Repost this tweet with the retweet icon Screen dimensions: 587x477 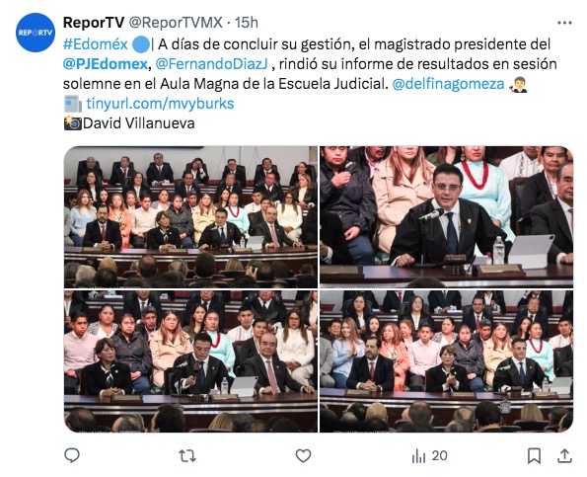click(x=187, y=456)
